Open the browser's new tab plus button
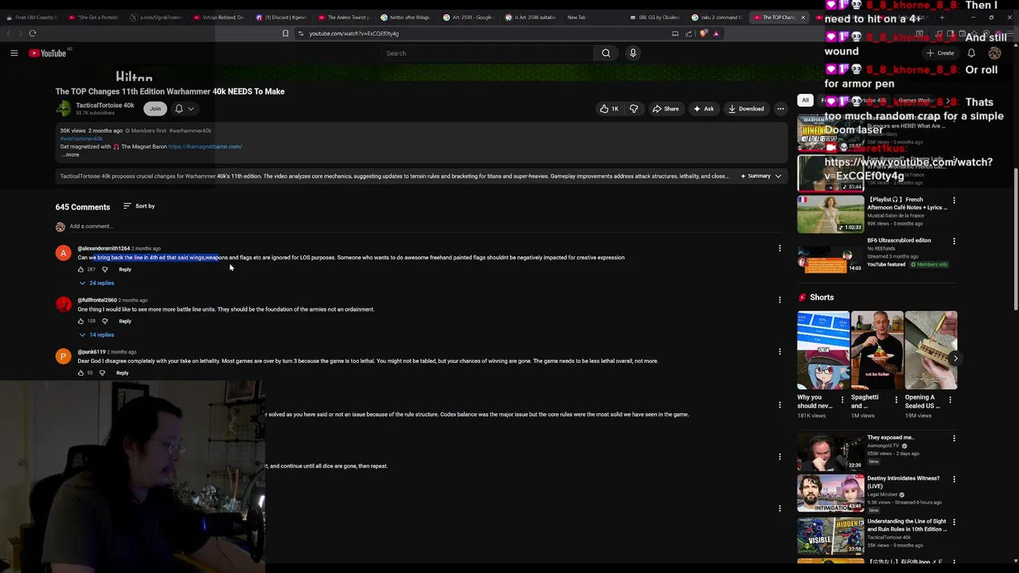Image resolution: width=1019 pixels, height=573 pixels. click(942, 18)
